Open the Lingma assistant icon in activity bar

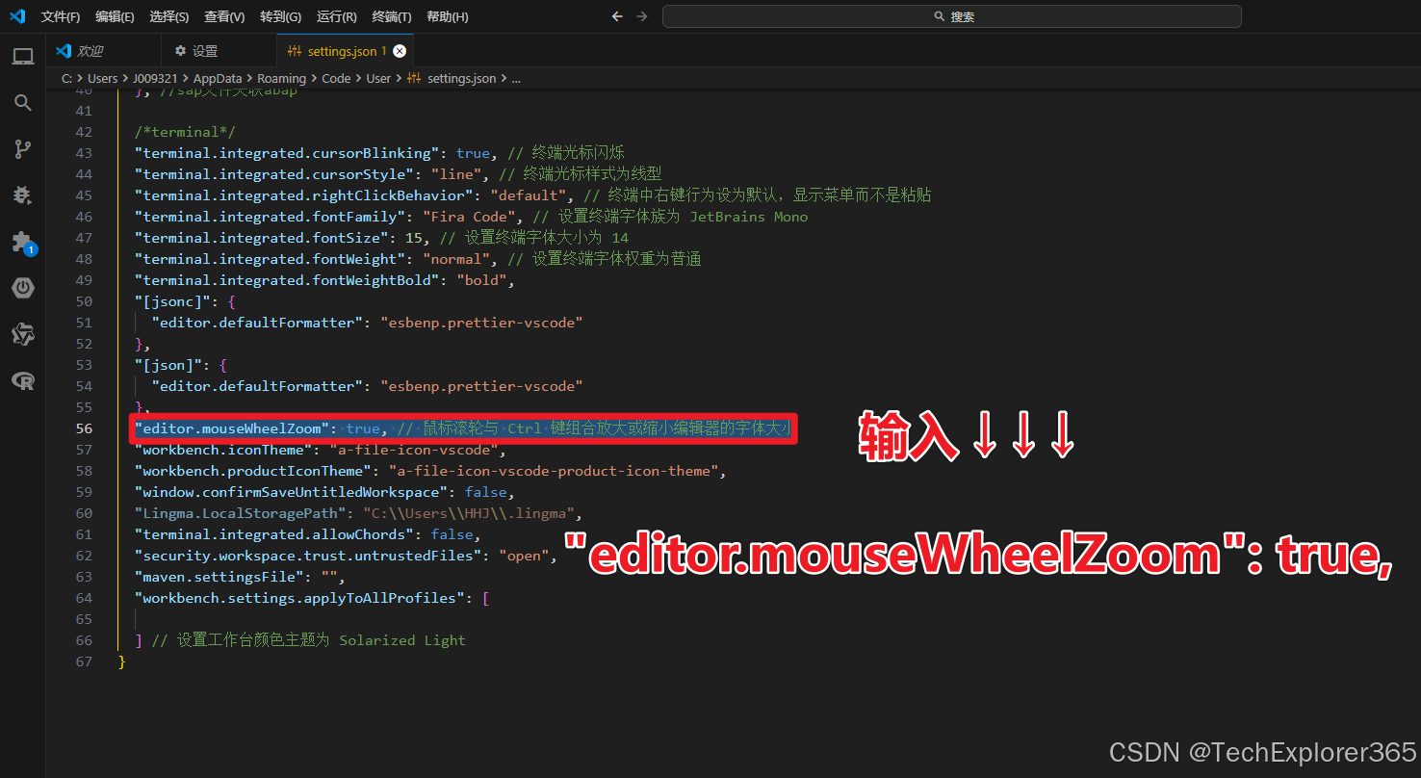coord(23,334)
